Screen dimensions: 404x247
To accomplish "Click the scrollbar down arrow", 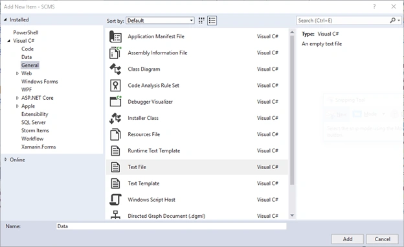I will pyautogui.click(x=292, y=215).
